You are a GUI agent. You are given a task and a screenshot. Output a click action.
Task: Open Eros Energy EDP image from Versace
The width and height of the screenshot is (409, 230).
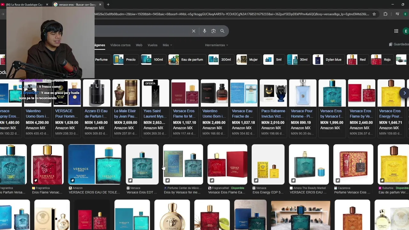click(268, 165)
